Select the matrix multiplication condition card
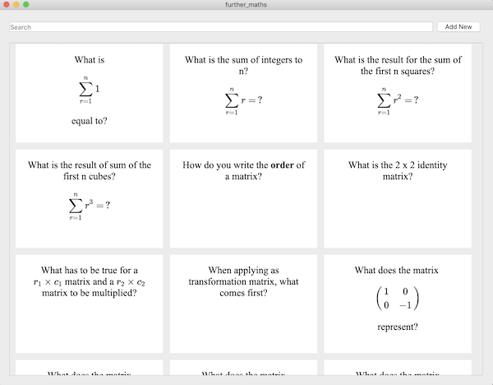 [x=89, y=303]
